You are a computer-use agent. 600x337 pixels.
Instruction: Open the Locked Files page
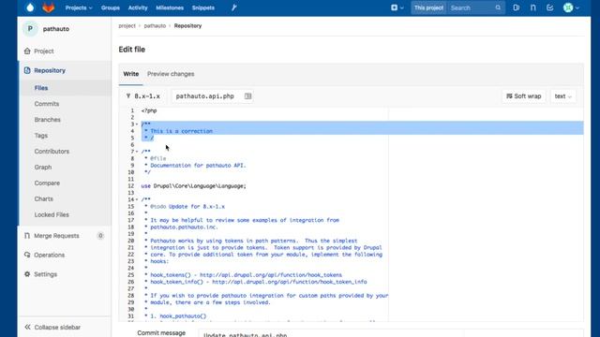click(x=52, y=214)
